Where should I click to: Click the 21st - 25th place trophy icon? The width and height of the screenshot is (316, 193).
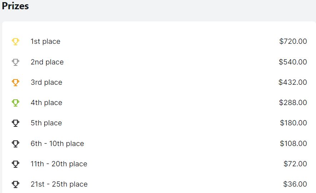(15, 184)
